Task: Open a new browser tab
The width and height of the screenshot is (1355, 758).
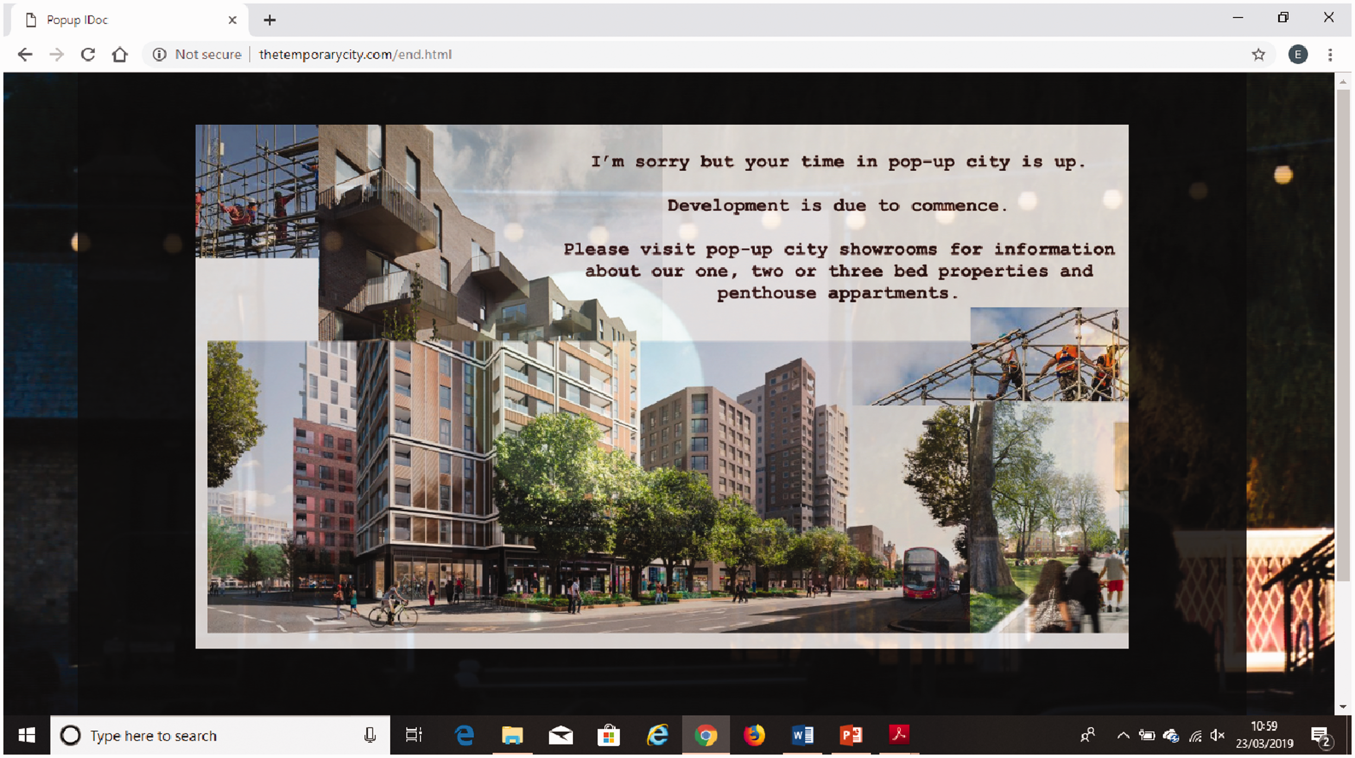Action: pyautogui.click(x=270, y=20)
